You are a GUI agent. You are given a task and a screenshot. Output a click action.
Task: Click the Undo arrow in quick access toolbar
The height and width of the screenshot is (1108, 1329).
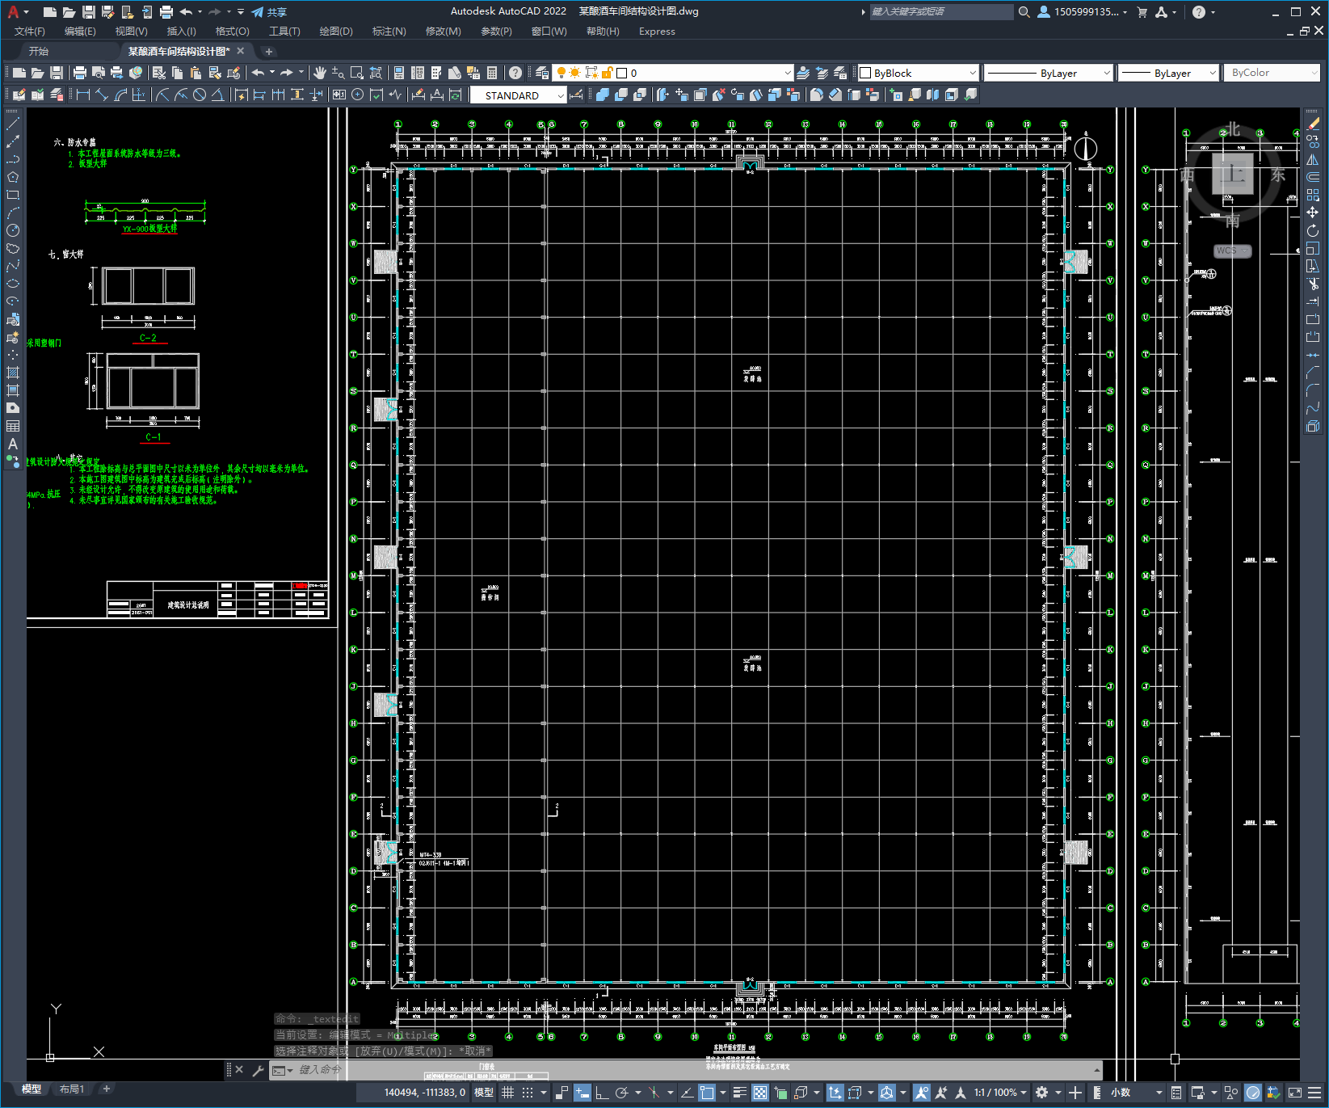[187, 12]
